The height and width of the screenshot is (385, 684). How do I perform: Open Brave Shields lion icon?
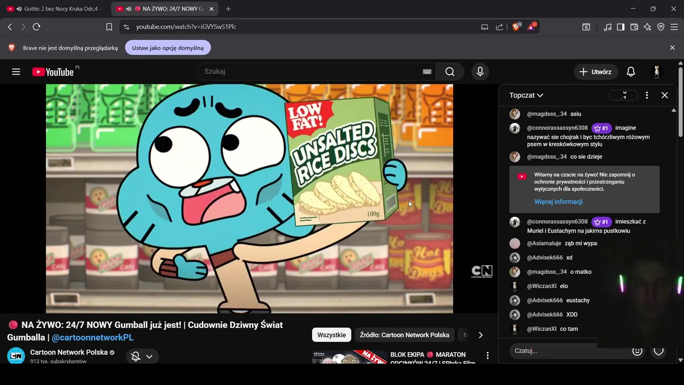[x=516, y=27]
